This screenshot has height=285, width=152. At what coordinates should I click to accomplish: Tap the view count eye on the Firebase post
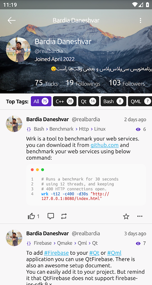138,243
